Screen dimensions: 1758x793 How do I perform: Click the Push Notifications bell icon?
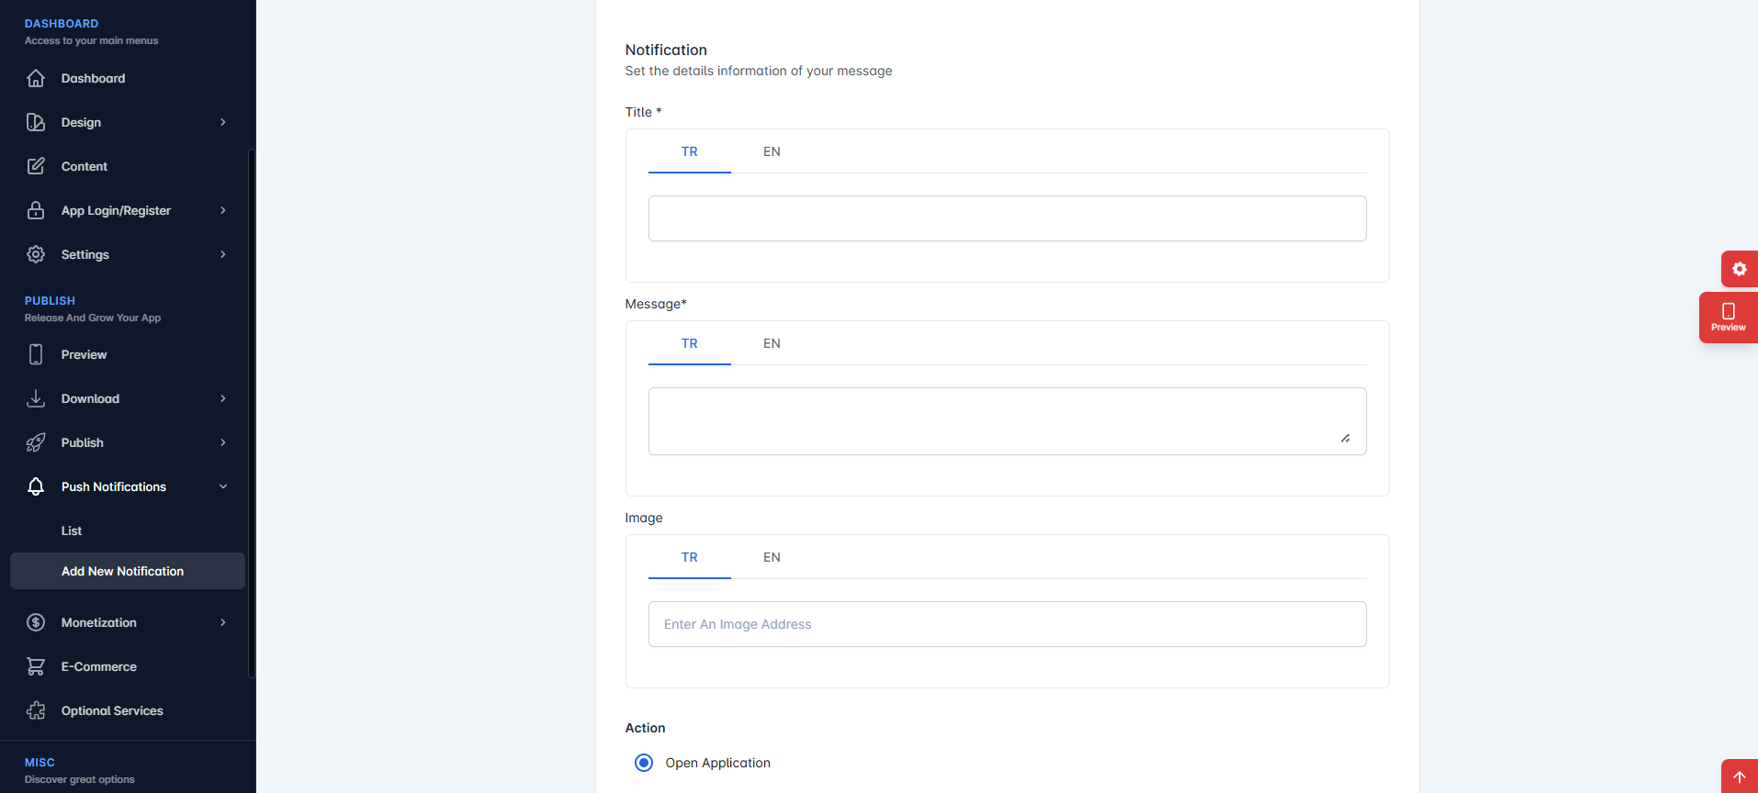coord(36,486)
